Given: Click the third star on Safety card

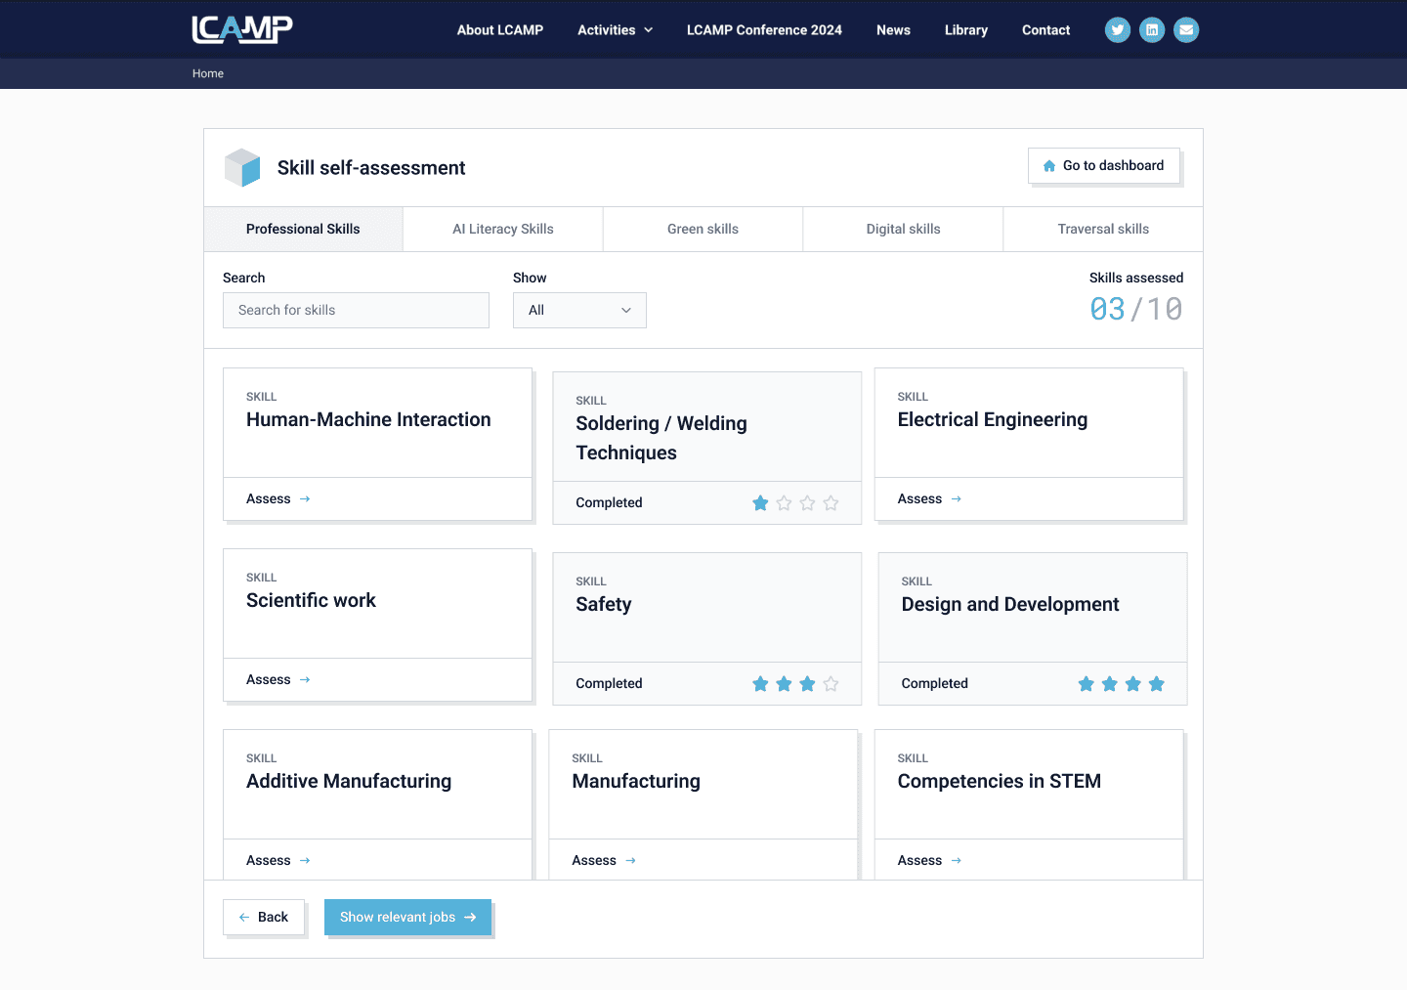Looking at the screenshot, I should (807, 683).
